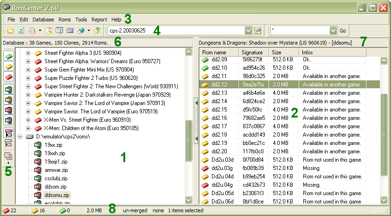Click the Go button
This screenshot has height=216, width=391.
pos(343,31)
